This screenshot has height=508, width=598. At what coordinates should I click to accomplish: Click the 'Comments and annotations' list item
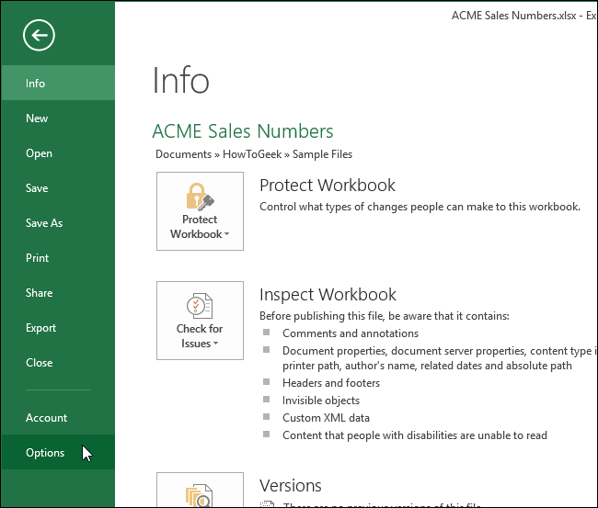(x=351, y=333)
